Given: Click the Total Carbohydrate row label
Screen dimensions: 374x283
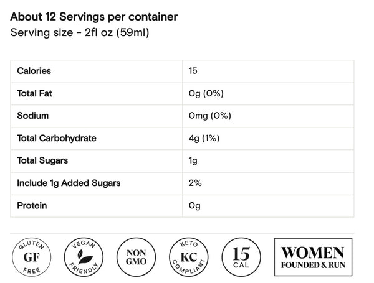Looking at the screenshot, I should point(57,138).
